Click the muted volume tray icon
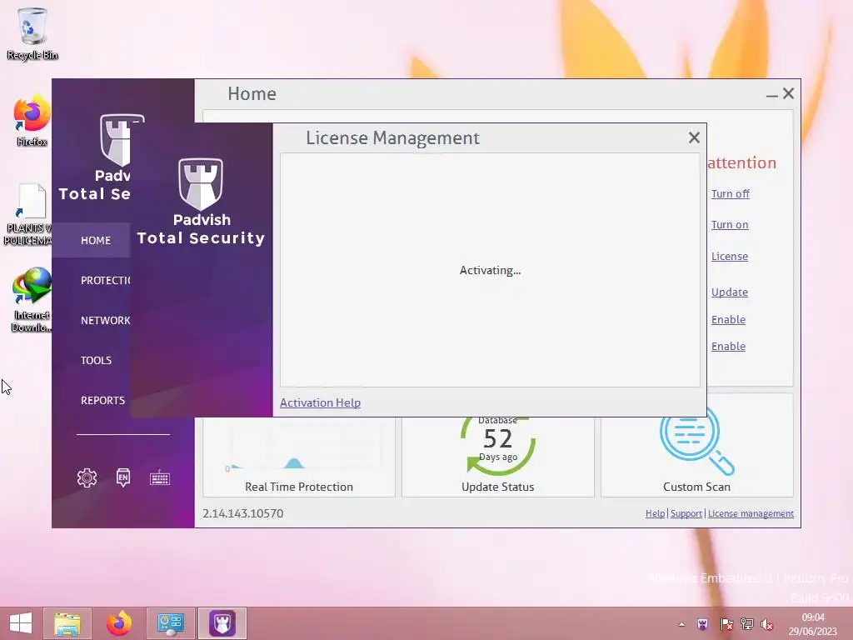Image resolution: width=853 pixels, height=640 pixels. (x=767, y=624)
